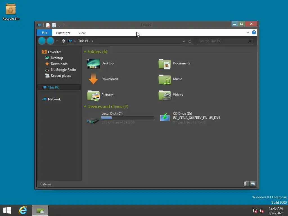Select the Local Disk (C:) drive icon
This screenshot has width=288, height=216.
point(93,120)
